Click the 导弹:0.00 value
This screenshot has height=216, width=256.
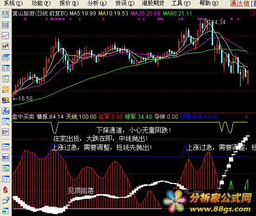pyautogui.click(x=166, y=117)
